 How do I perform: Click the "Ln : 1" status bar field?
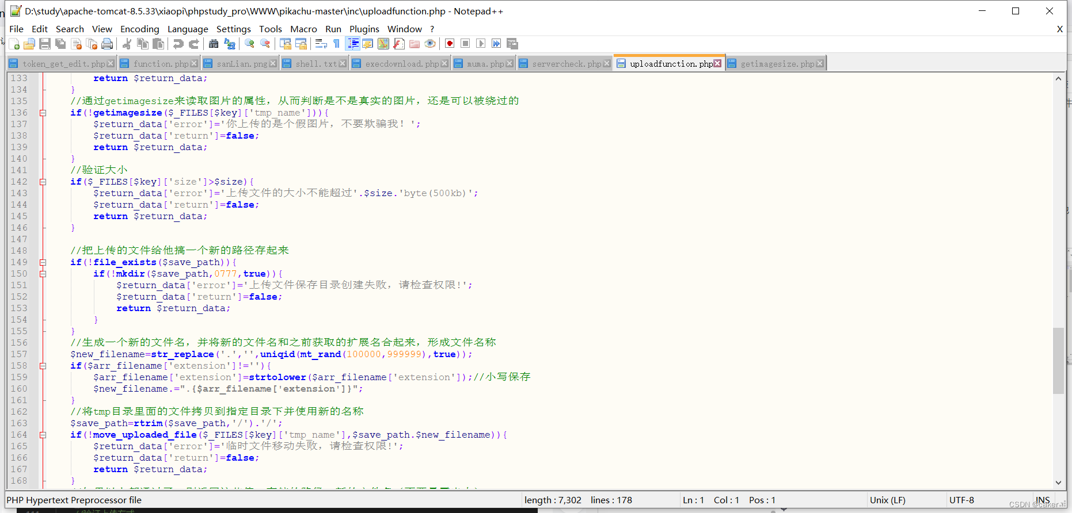(693, 500)
